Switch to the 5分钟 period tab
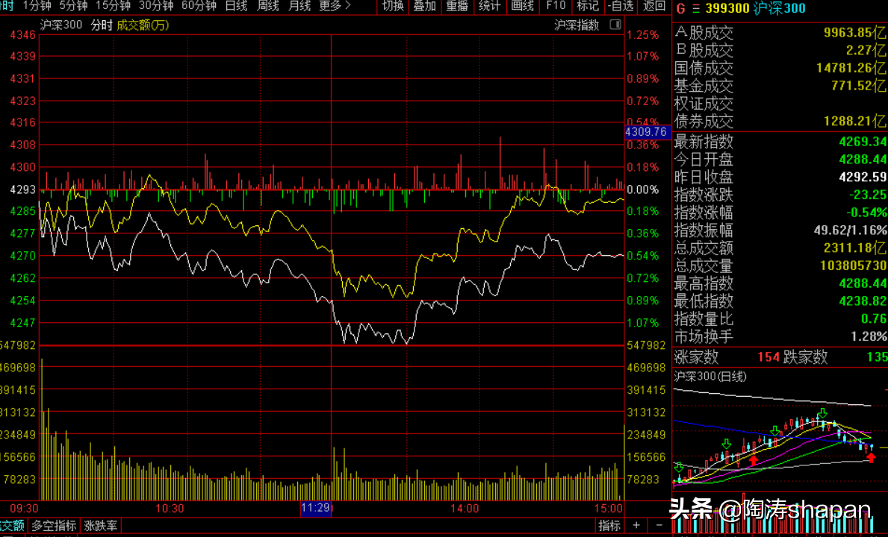Screen dimensions: 888x537 click(x=74, y=6)
